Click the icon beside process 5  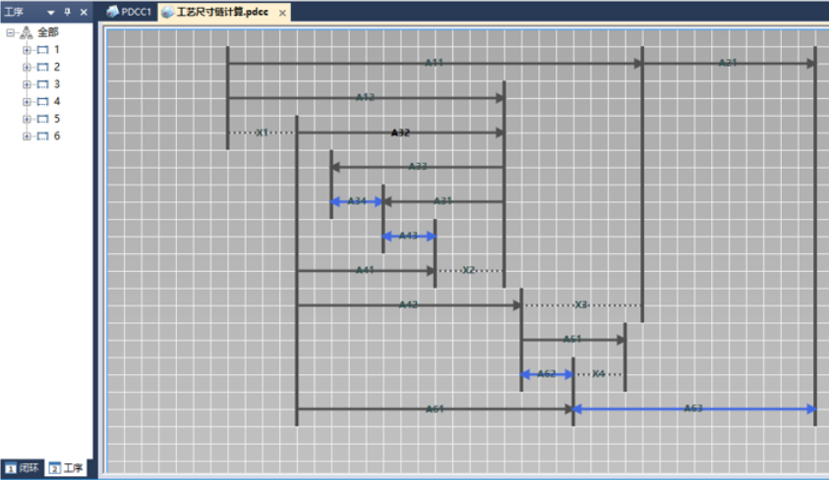point(42,119)
